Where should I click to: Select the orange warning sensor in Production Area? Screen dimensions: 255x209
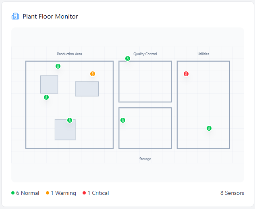(x=93, y=74)
